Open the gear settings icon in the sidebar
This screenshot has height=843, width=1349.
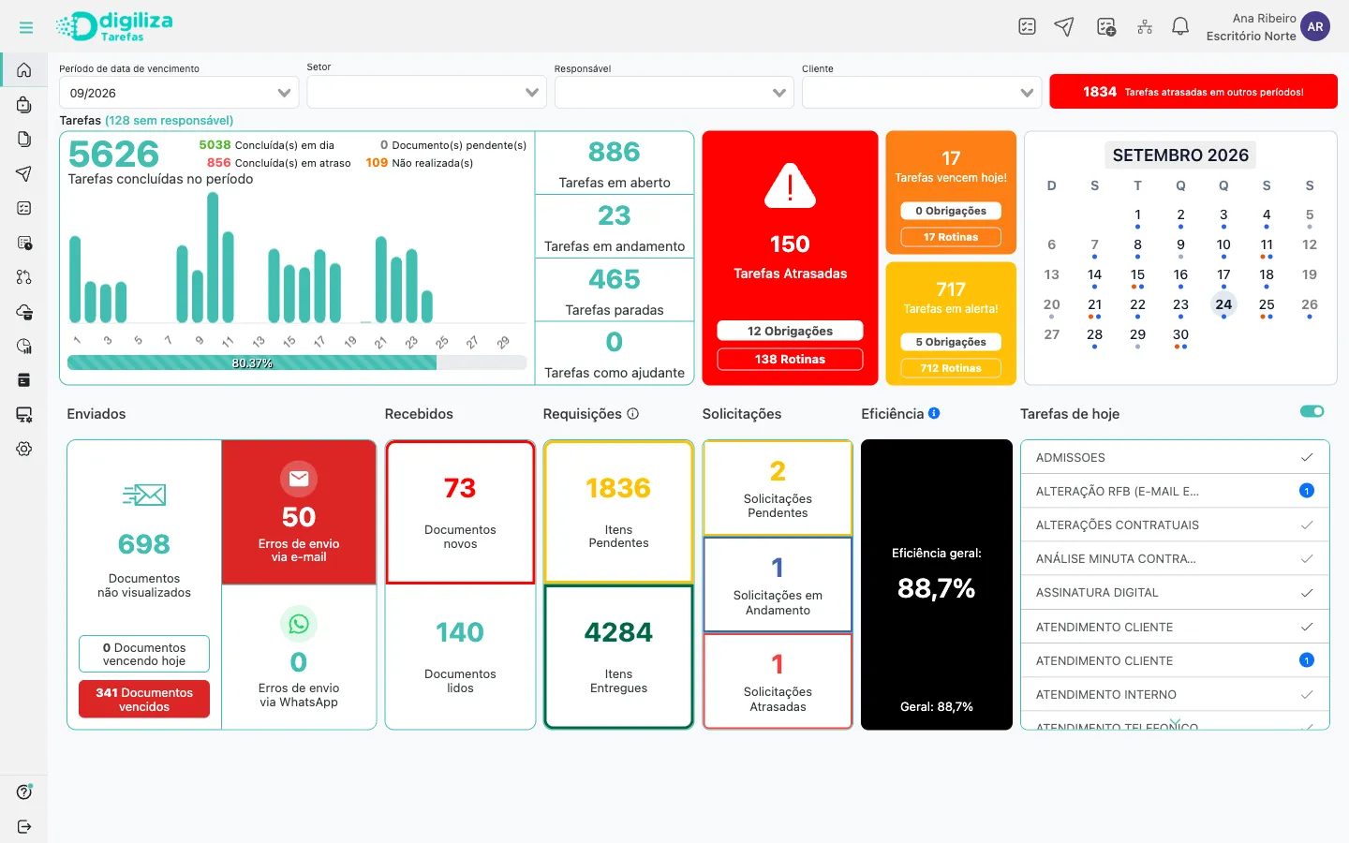pos(24,449)
